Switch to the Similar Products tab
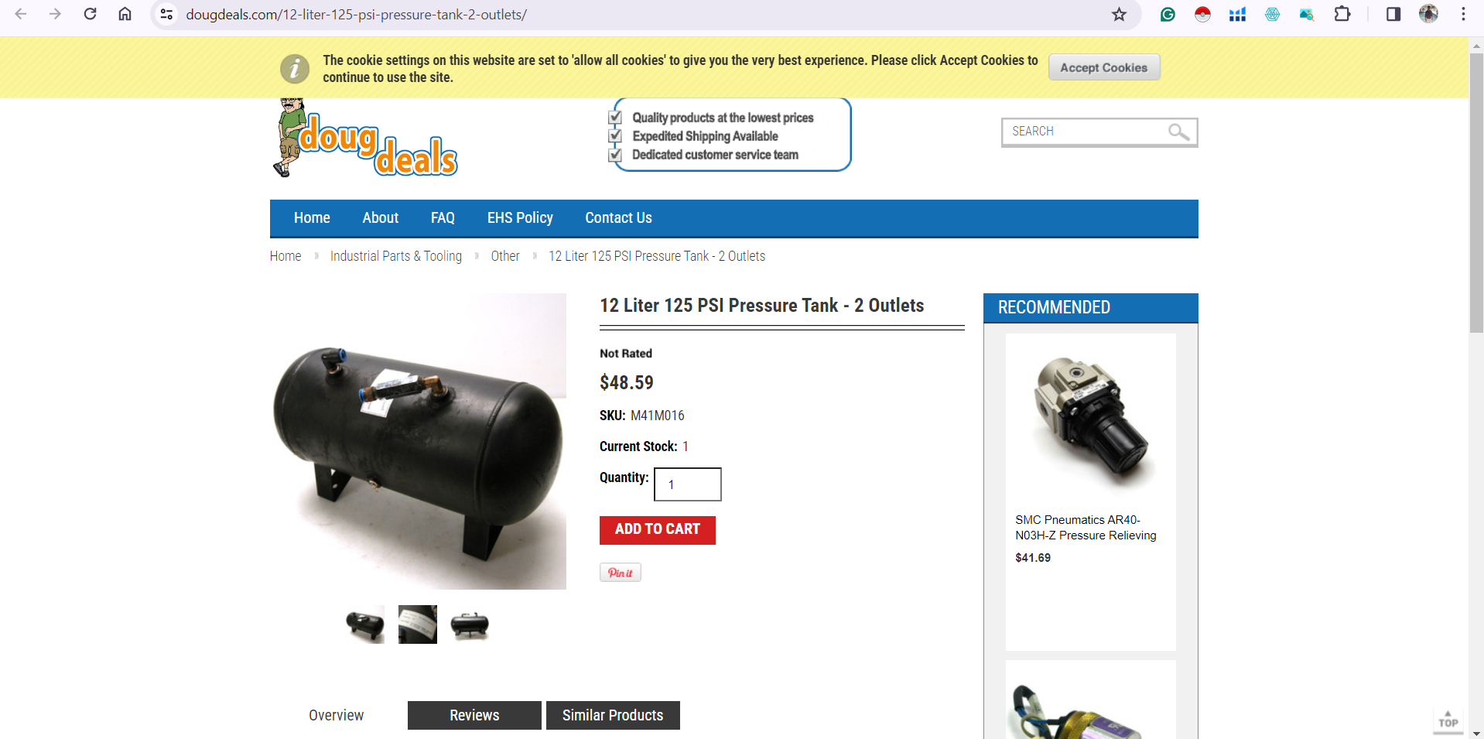This screenshot has width=1484, height=739. 613,715
